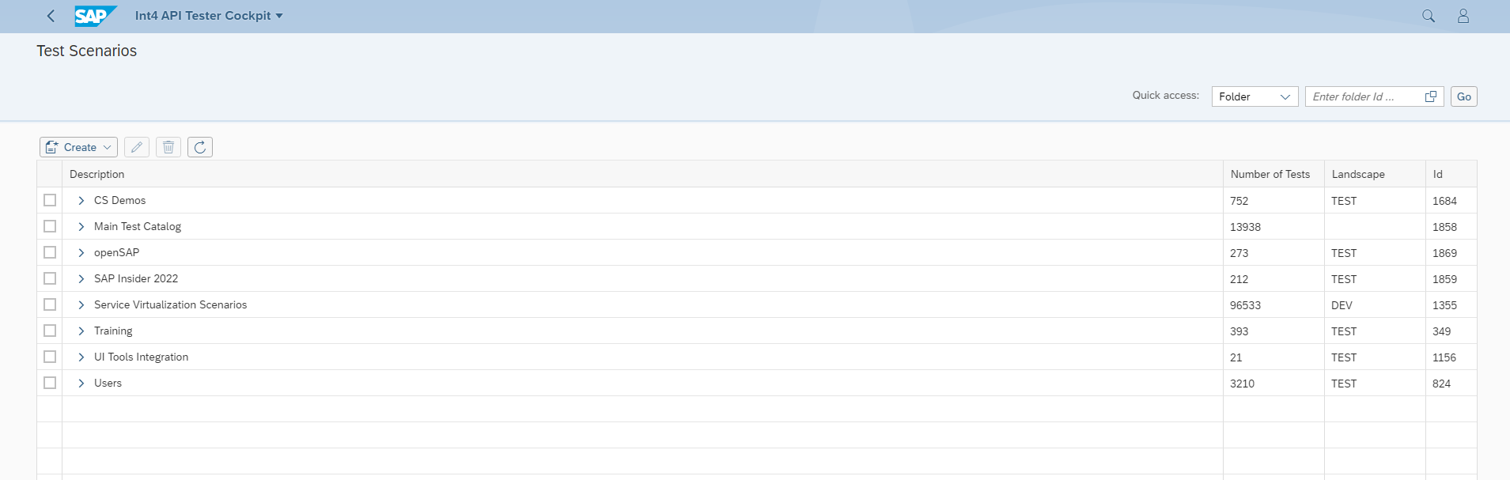The image size is (1510, 480).
Task: Open the Quick access Folder dropdown
Action: (1255, 96)
